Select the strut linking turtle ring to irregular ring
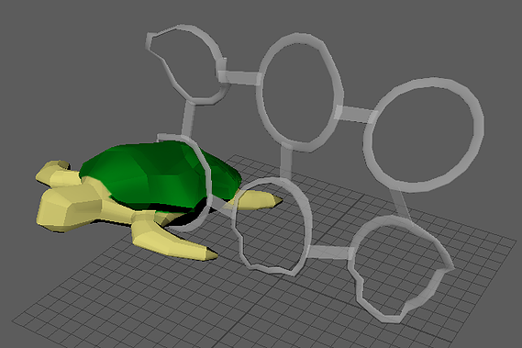The image size is (522, 348). pos(188,118)
